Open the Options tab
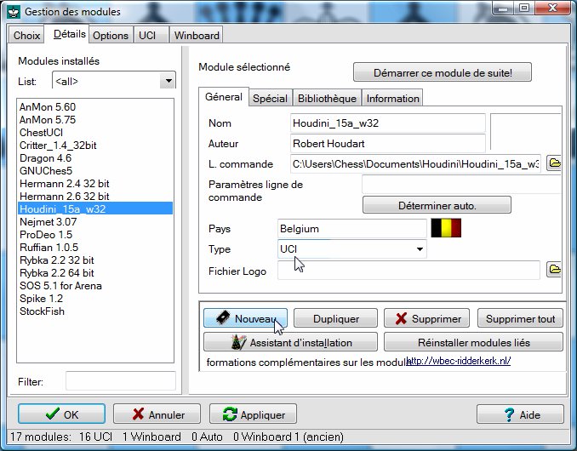Screen dimensions: 577x451 (x=111, y=36)
